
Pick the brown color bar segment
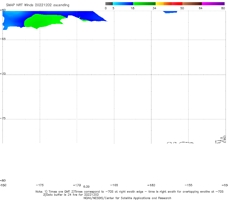192,4
